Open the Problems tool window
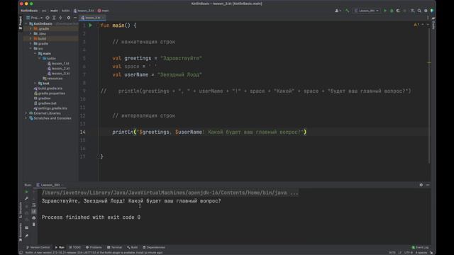The height and width of the screenshot is (255, 454). coord(94,247)
